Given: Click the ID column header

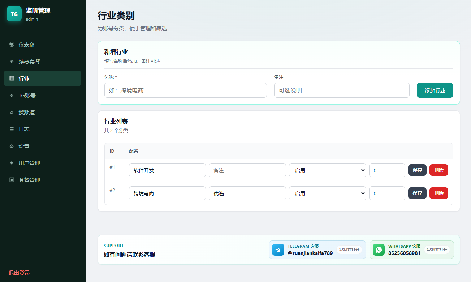Looking at the screenshot, I should (x=112, y=151).
